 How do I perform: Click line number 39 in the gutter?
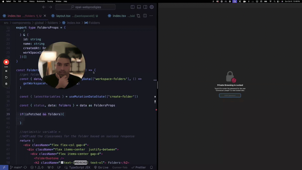8,114
